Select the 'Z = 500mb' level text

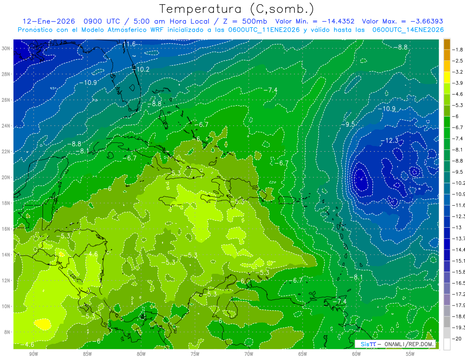tap(245, 21)
